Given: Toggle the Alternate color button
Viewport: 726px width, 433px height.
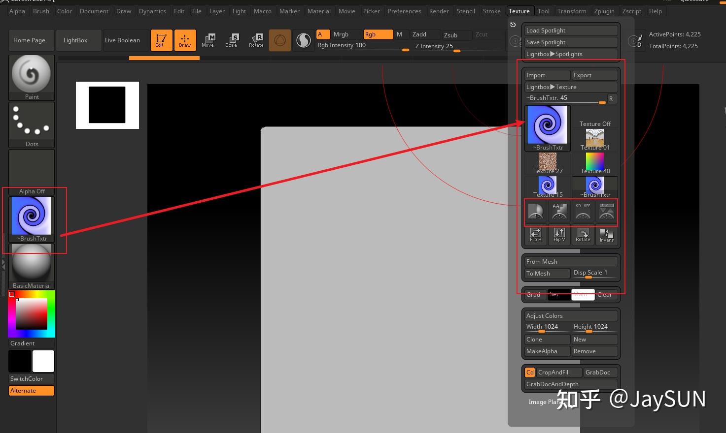Looking at the screenshot, I should click(32, 391).
